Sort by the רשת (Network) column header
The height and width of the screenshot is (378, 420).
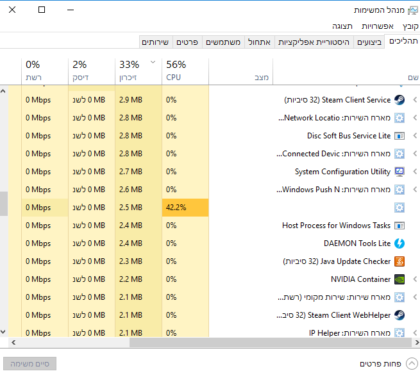tap(45, 71)
